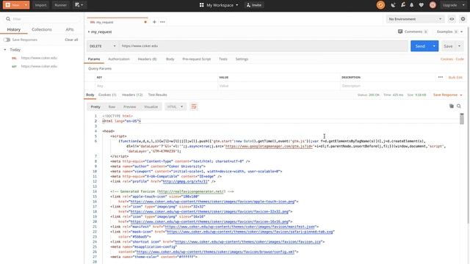Open the tab options ellipsis menu

point(162,22)
